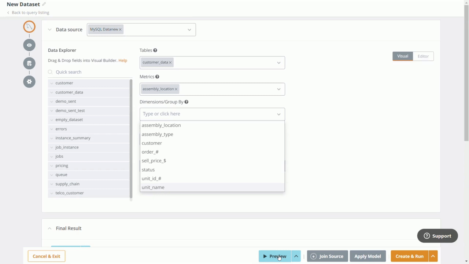469x264 pixels.
Task: Select the Visual mode toggle
Action: click(402, 56)
